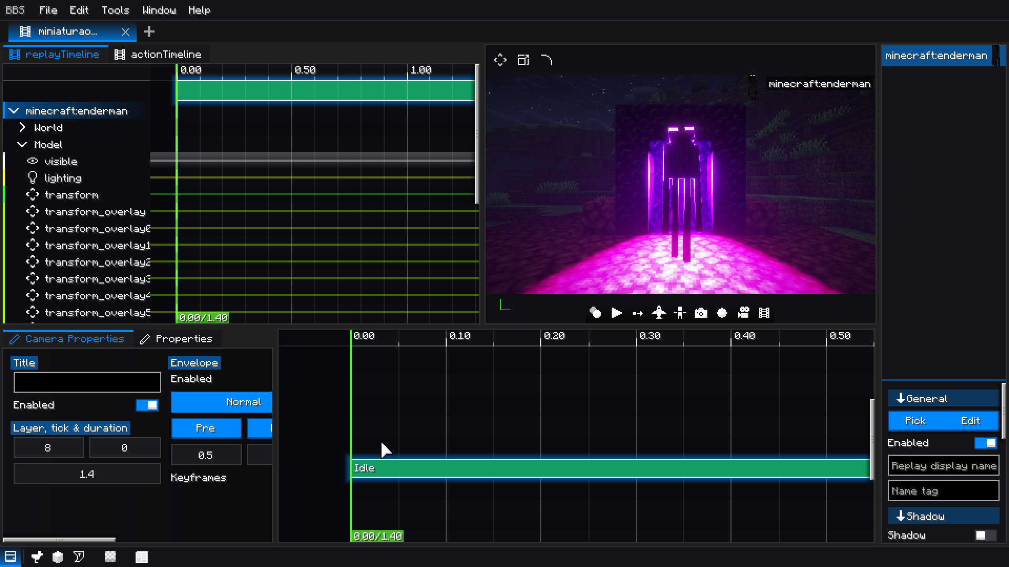Open the Tools menu

[x=115, y=10]
